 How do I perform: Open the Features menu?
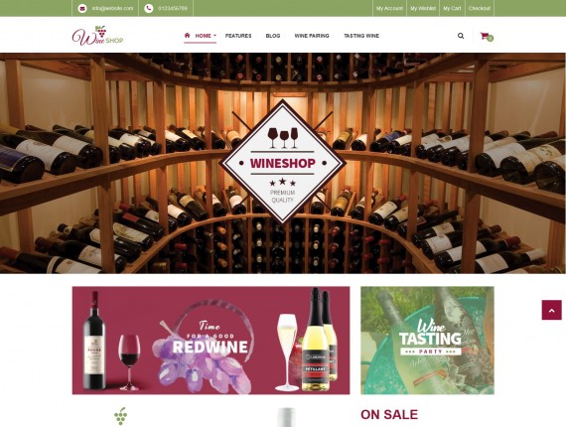point(238,36)
